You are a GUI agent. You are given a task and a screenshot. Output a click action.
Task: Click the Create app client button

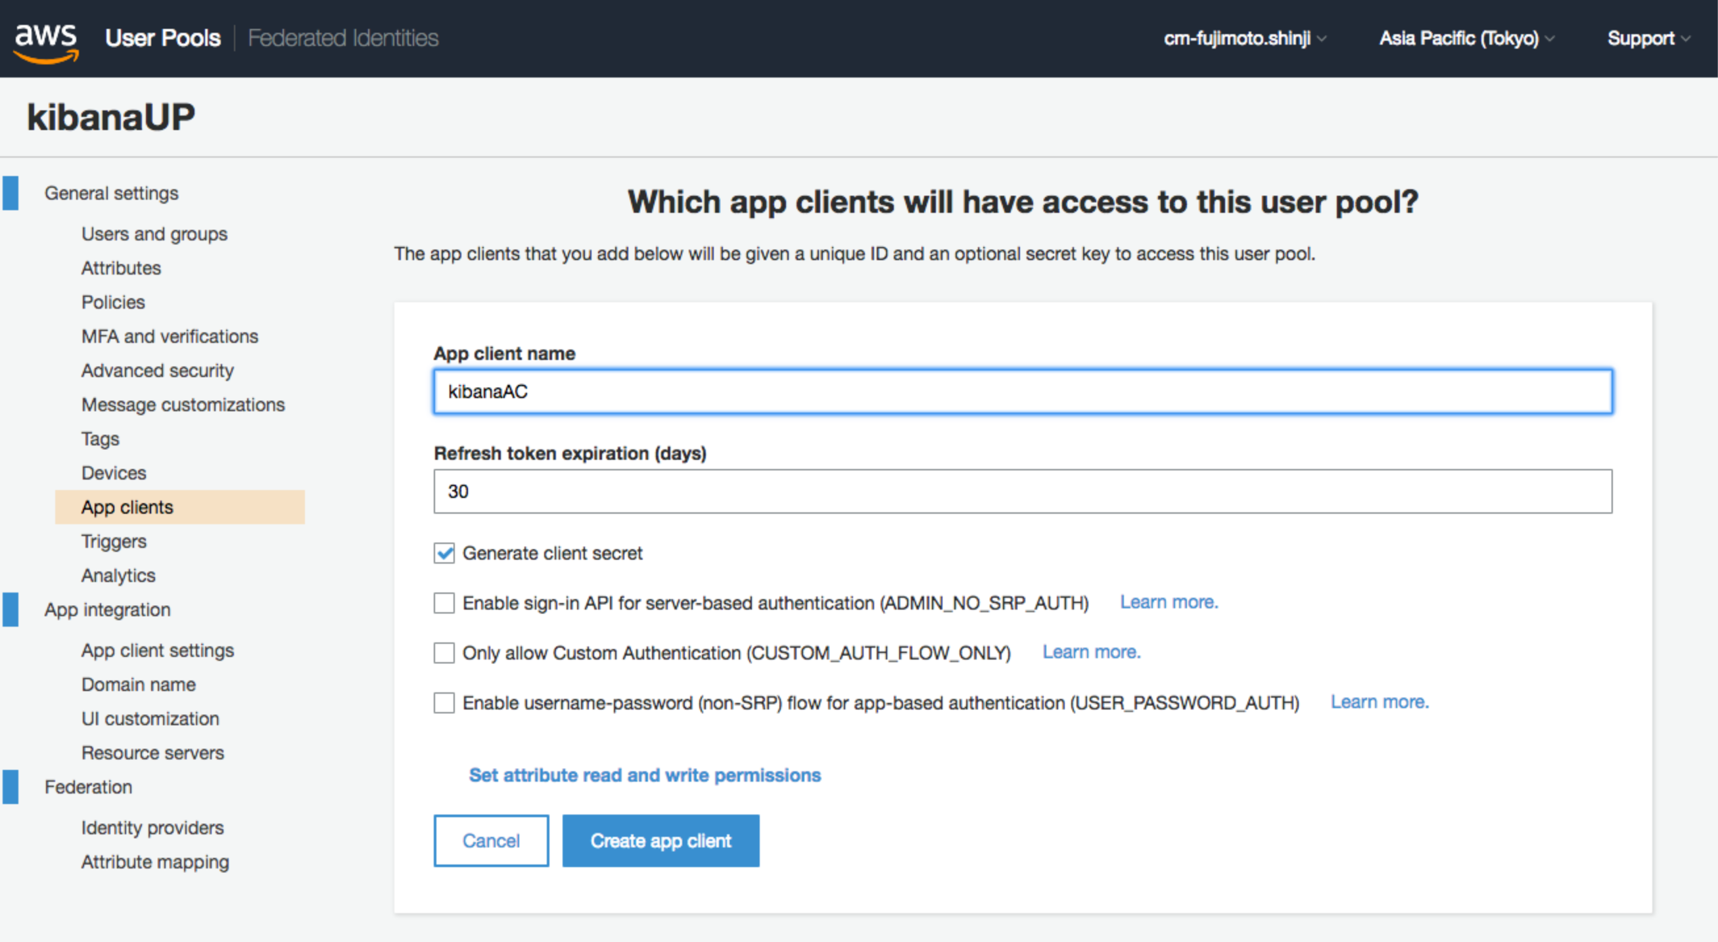coord(661,841)
